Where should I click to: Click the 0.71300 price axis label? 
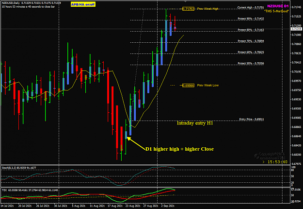click(297, 26)
